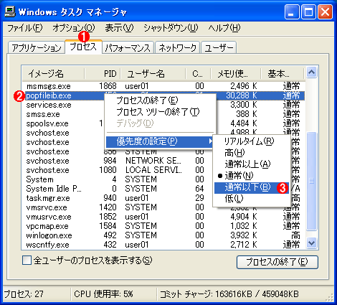The image size is (337, 305).
Task: Select the vmsrvc.exe process row
Action: tap(163, 207)
